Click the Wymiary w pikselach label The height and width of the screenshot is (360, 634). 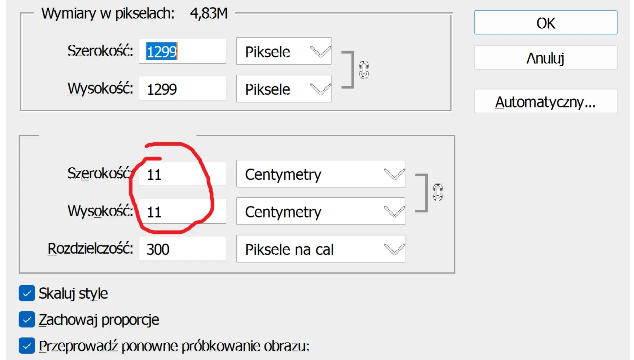click(108, 13)
